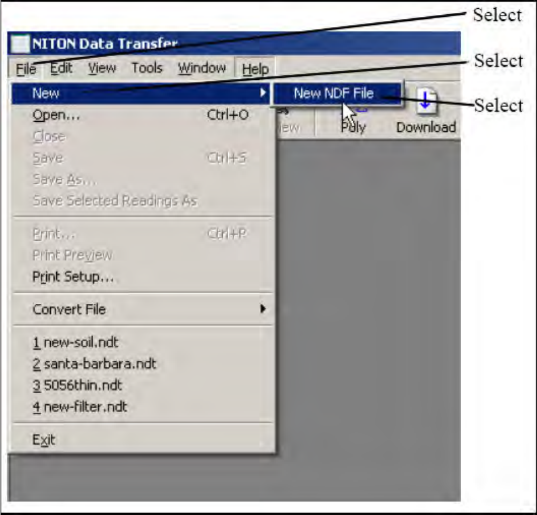Click the NITON Data Transfer title bar icon
The height and width of the screenshot is (515, 537).
pyautogui.click(x=20, y=44)
